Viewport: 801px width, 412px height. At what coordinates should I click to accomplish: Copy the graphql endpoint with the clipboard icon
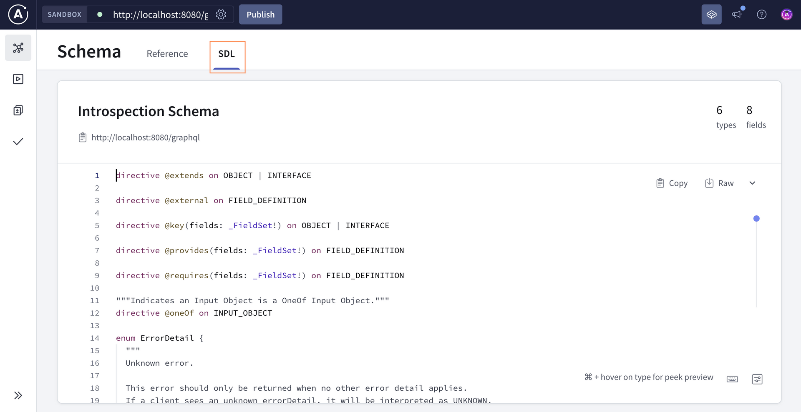click(x=83, y=137)
